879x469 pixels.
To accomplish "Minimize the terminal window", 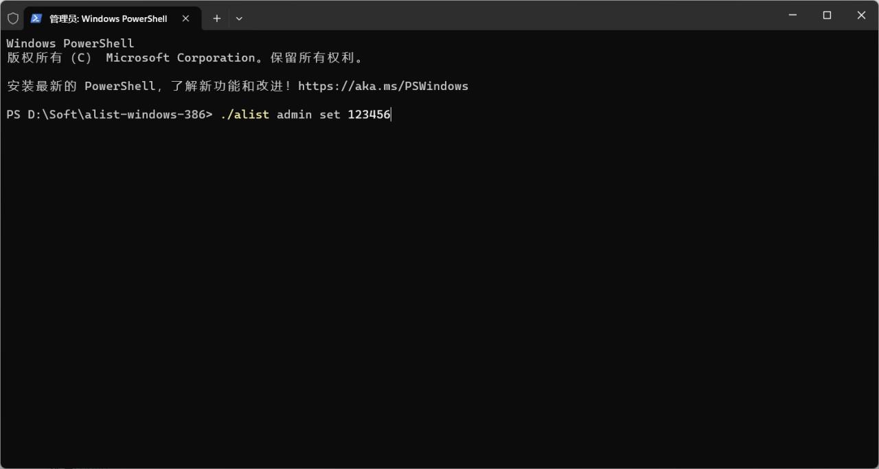I will 793,15.
